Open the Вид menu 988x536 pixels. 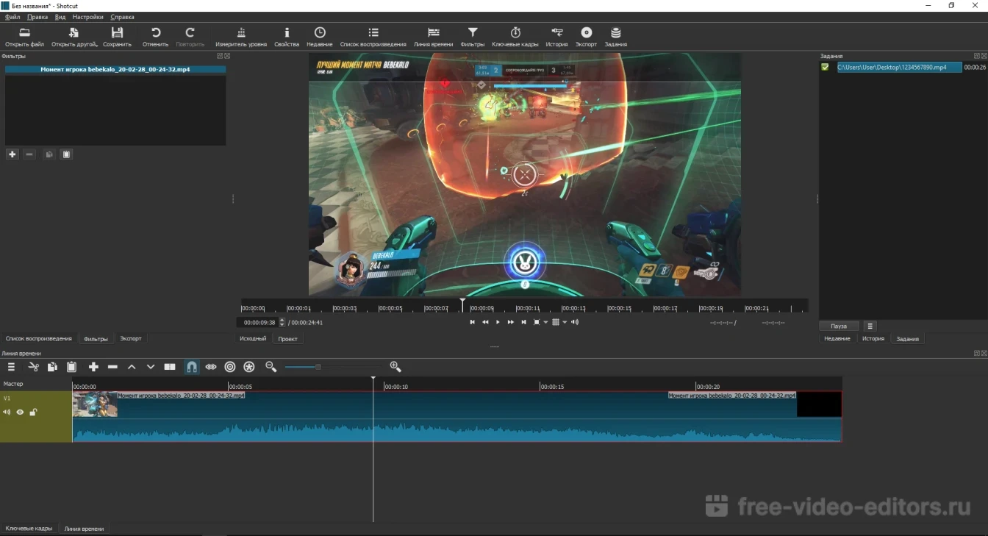[x=60, y=17]
